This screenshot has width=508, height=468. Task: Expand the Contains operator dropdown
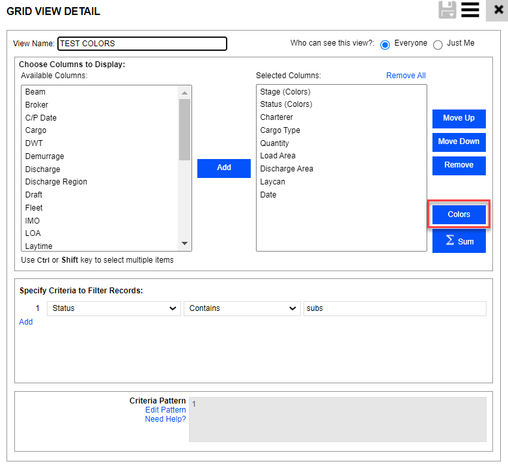pos(242,308)
